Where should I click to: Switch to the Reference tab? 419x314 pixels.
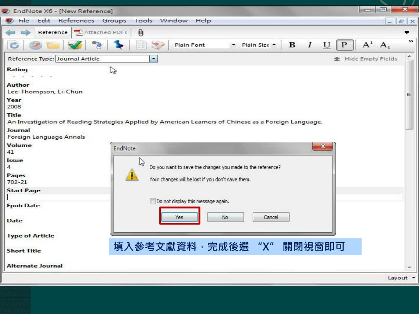pyautogui.click(x=53, y=32)
